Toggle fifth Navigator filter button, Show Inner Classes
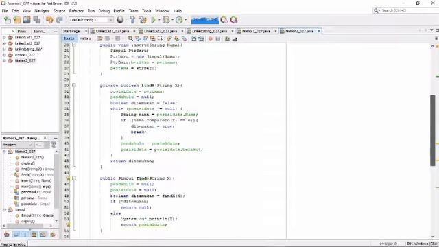This screenshot has width=439, height=247. point(43,234)
